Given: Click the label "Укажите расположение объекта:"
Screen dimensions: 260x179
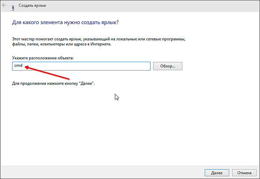Looking at the screenshot, I should 43,58.
